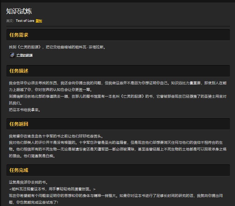Click the English name Test of Lore

(x=25, y=21)
